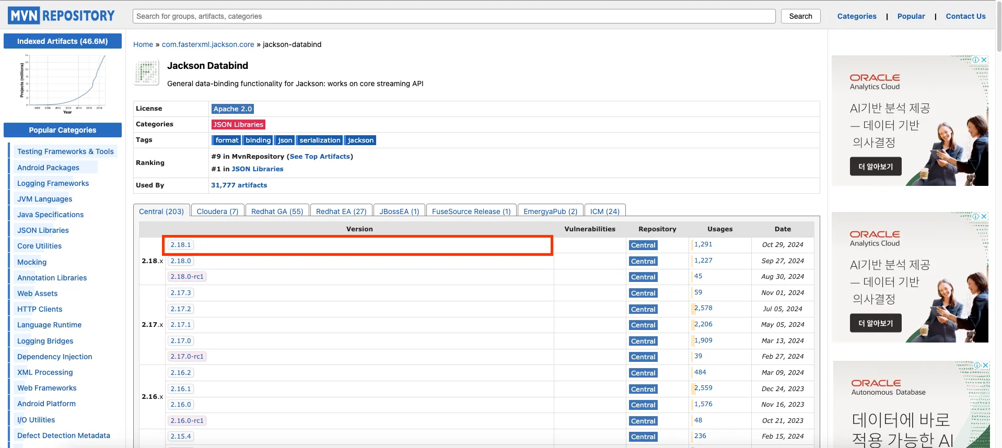Click the MVN Repository logo
The width and height of the screenshot is (1002, 448).
click(x=61, y=16)
